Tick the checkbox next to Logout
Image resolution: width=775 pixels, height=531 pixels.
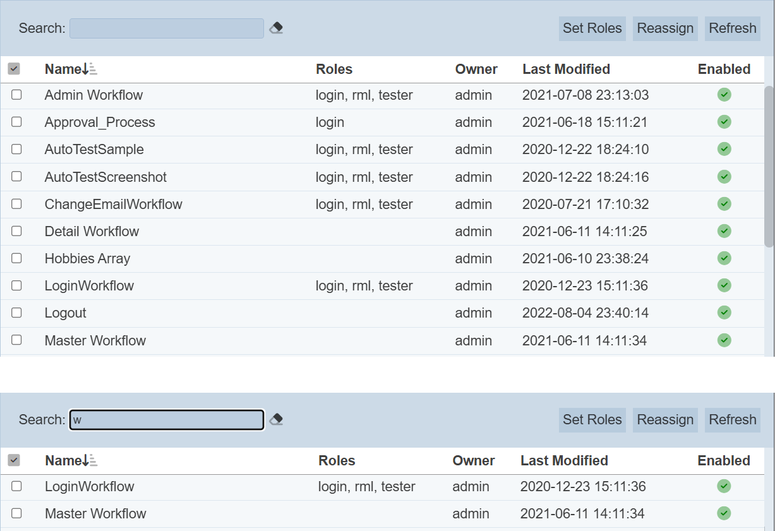coord(16,313)
